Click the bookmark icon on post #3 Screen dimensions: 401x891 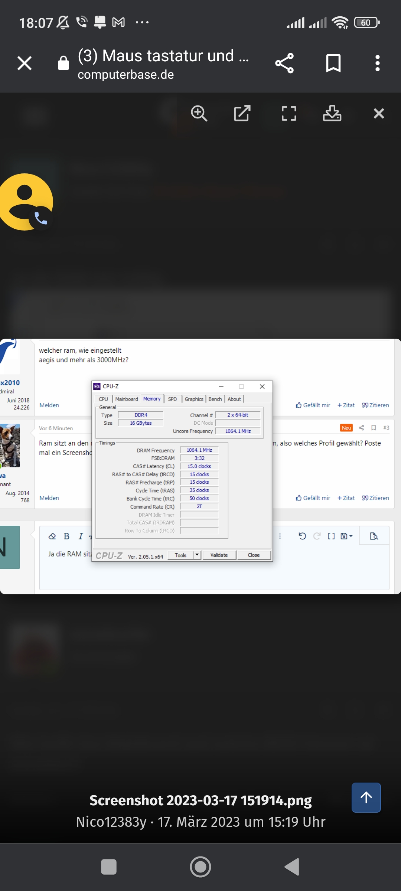[374, 428]
